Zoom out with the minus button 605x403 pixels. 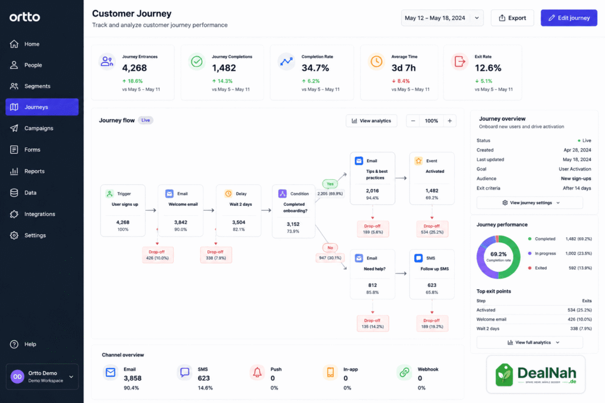413,120
